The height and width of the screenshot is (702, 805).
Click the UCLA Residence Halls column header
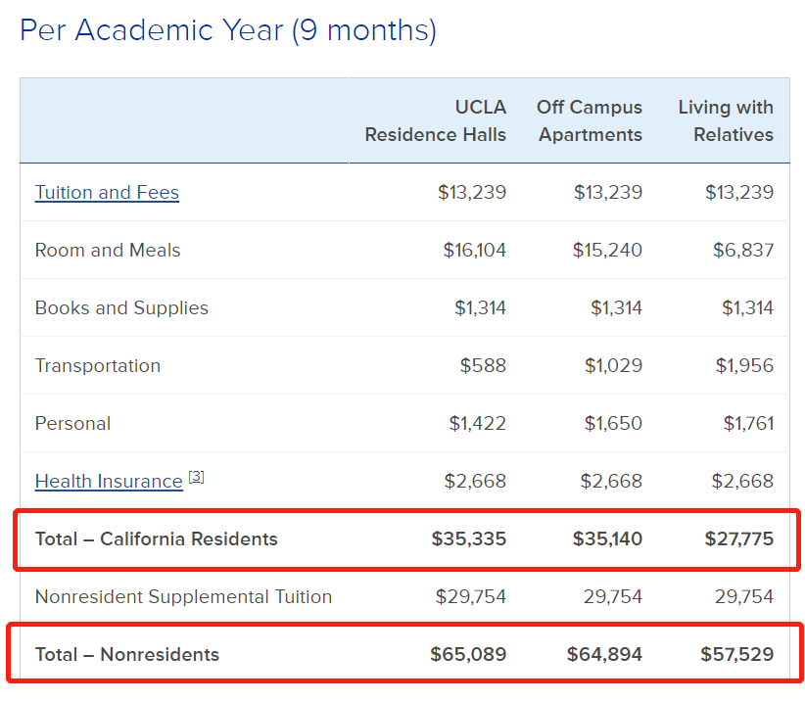(x=436, y=120)
